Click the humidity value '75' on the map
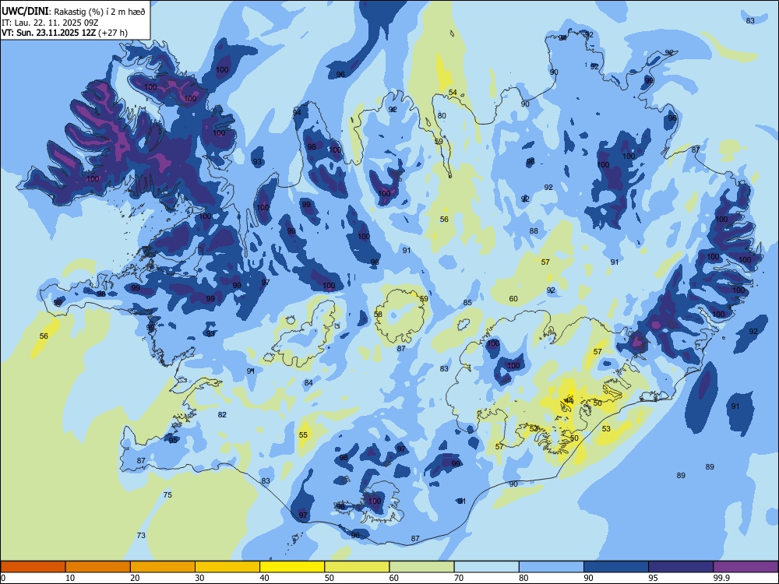The image size is (779, 584). 167,494
